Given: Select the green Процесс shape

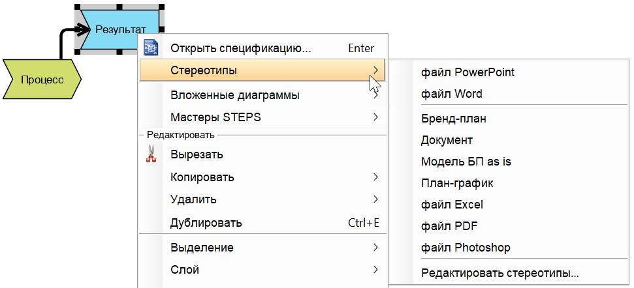Looking at the screenshot, I should (x=42, y=79).
